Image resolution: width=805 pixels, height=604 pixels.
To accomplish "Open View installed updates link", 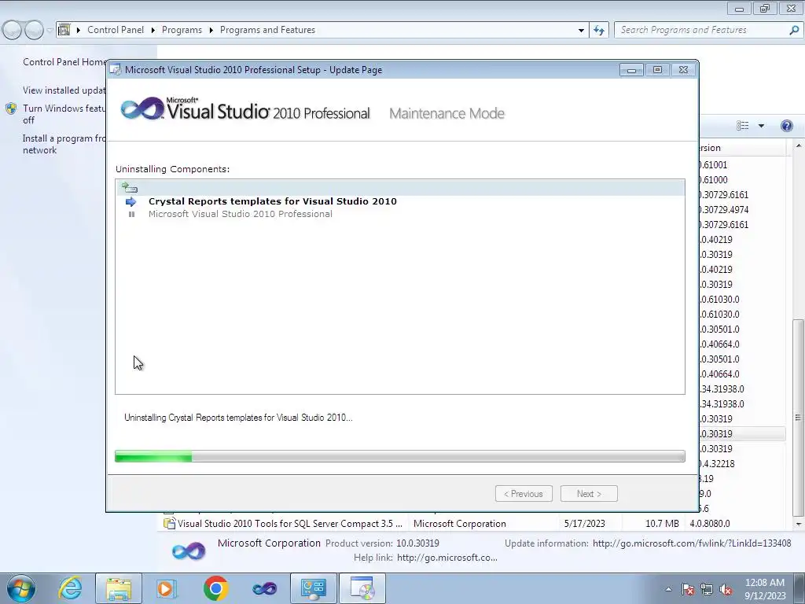I will (64, 90).
